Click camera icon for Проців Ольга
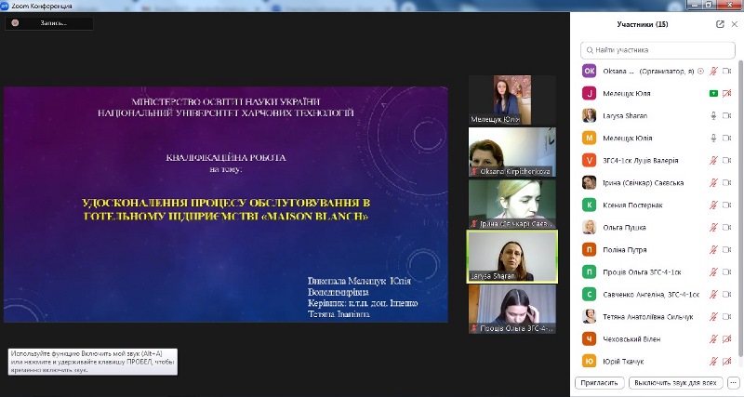The width and height of the screenshot is (744, 397). point(726,271)
